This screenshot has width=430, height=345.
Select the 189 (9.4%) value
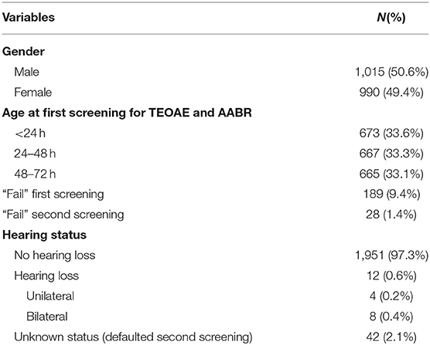click(391, 194)
